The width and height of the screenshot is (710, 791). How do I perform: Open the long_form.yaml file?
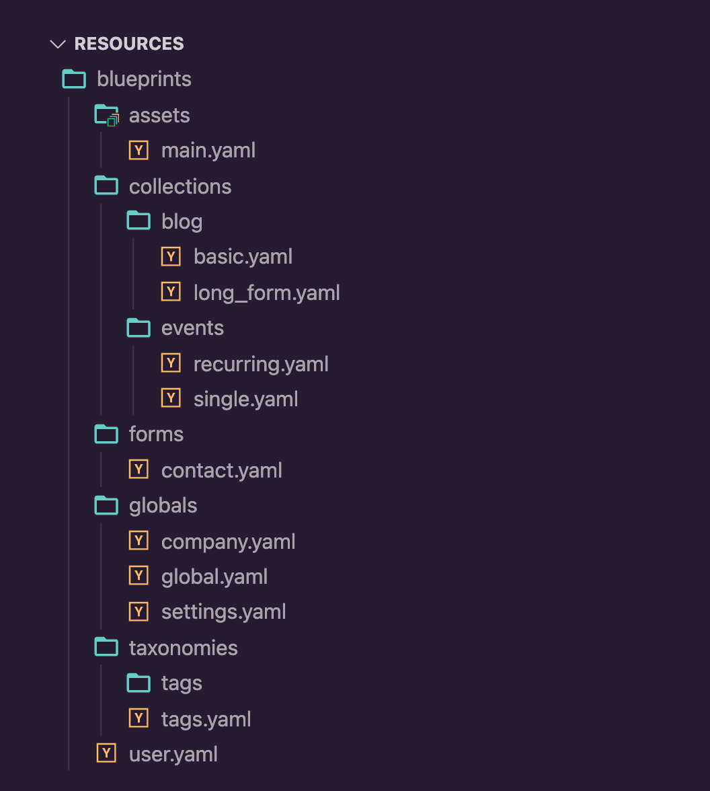click(266, 292)
